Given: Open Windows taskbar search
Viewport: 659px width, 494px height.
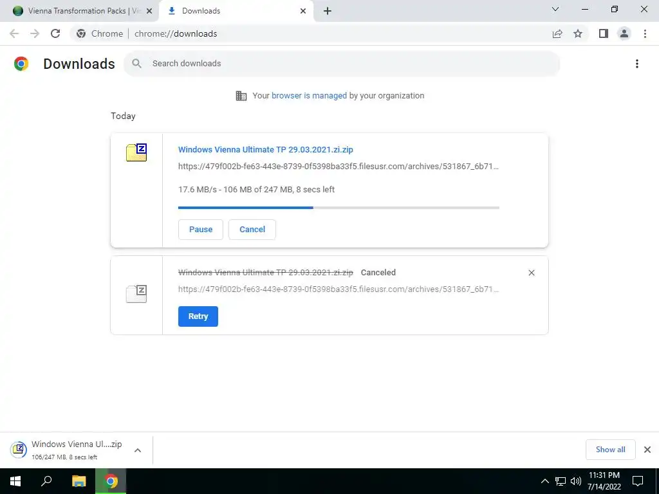Looking at the screenshot, I should 46,481.
